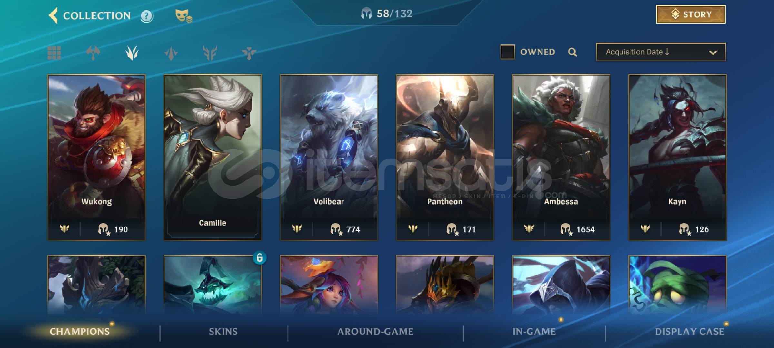Screen dimensions: 774x348
Task: Switch to the Skins tab
Action: 223,332
